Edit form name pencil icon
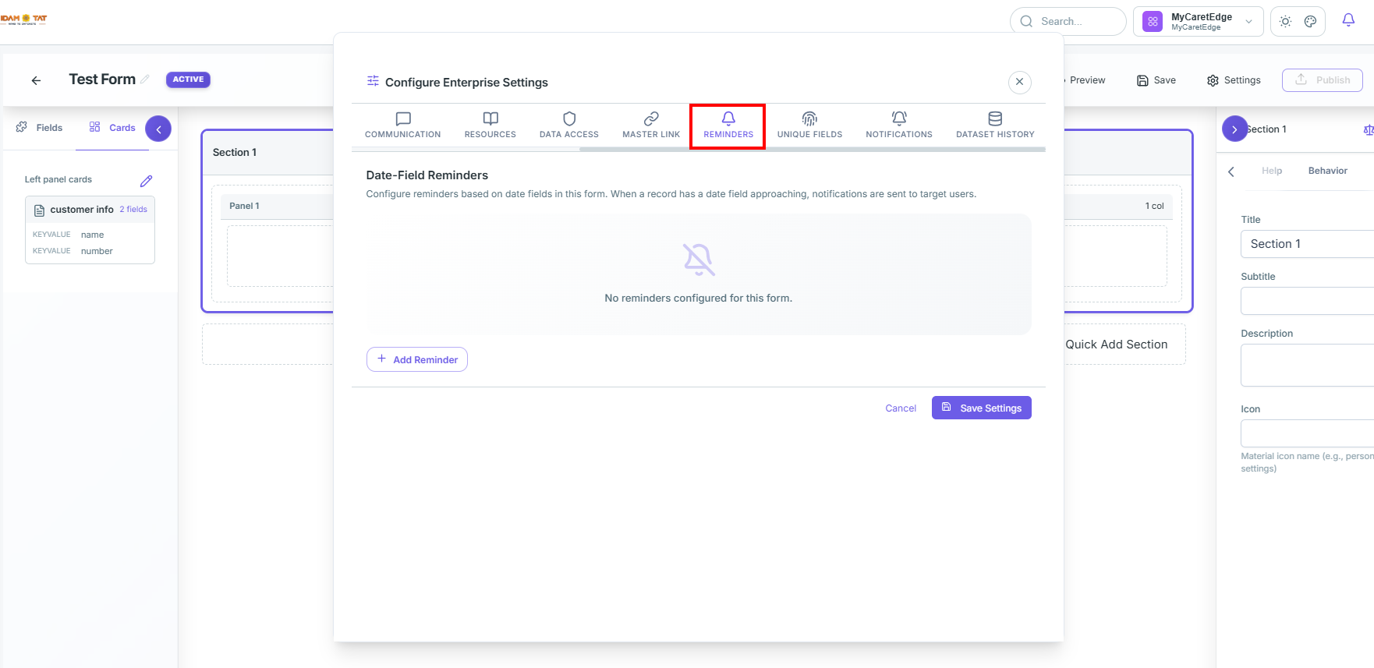Screen dimensions: 1374x668 click(x=145, y=80)
